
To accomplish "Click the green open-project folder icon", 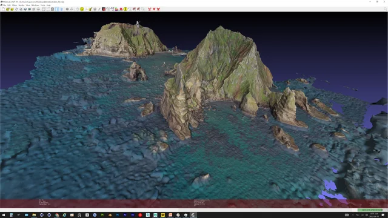I will (8, 9).
